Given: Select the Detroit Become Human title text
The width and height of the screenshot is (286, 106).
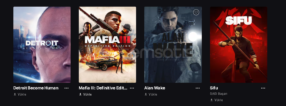Looking at the screenshot, I should (36, 88).
